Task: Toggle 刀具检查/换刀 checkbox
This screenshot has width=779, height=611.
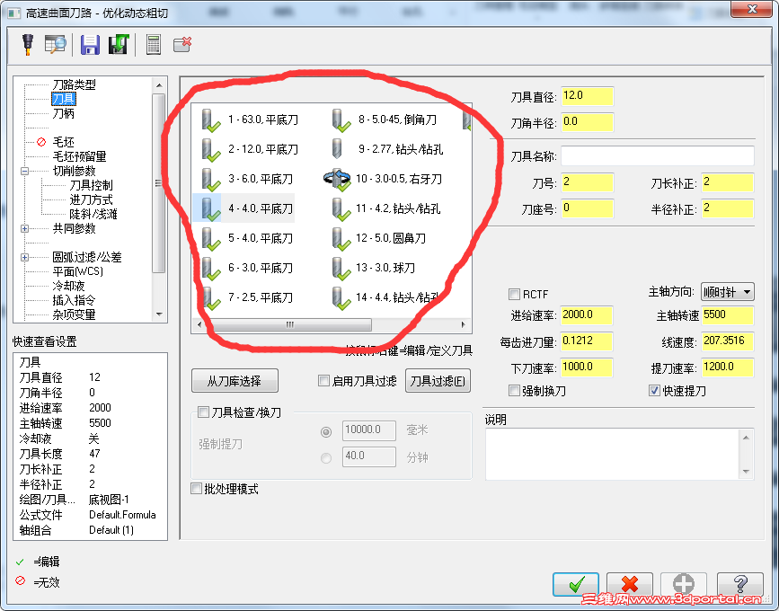Action: coord(203,412)
